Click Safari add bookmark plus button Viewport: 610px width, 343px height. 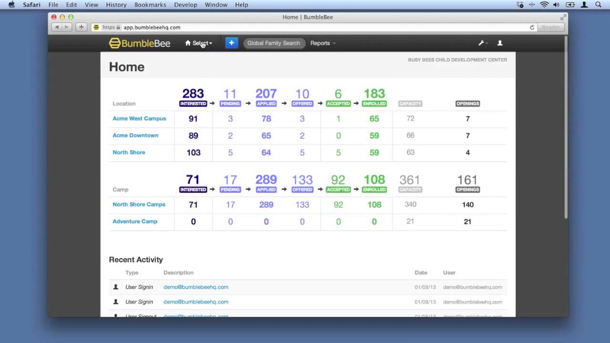81,27
